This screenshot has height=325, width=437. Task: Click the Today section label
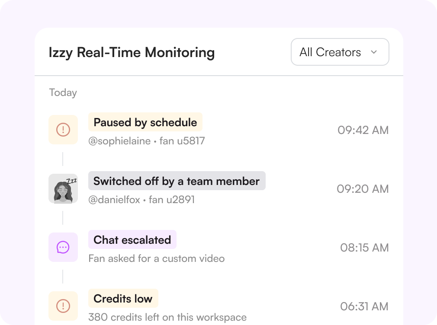pyautogui.click(x=63, y=92)
